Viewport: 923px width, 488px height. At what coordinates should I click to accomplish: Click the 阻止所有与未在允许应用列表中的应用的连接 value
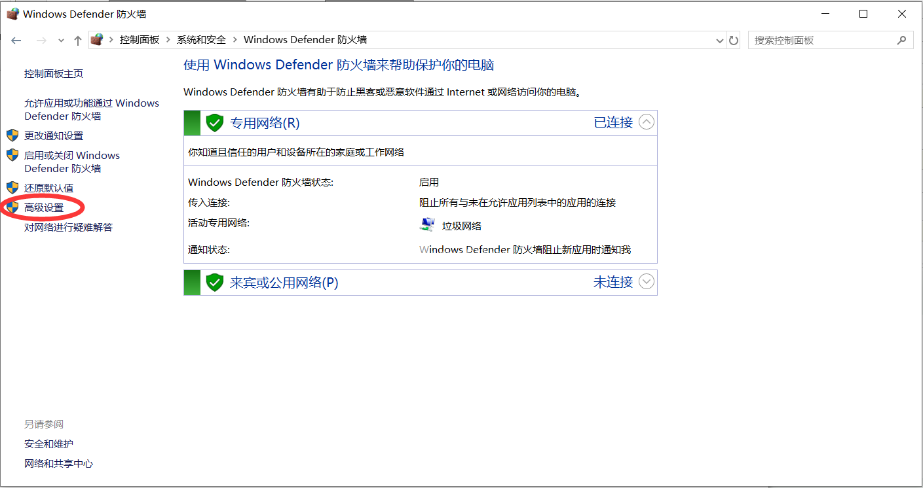[x=518, y=203]
